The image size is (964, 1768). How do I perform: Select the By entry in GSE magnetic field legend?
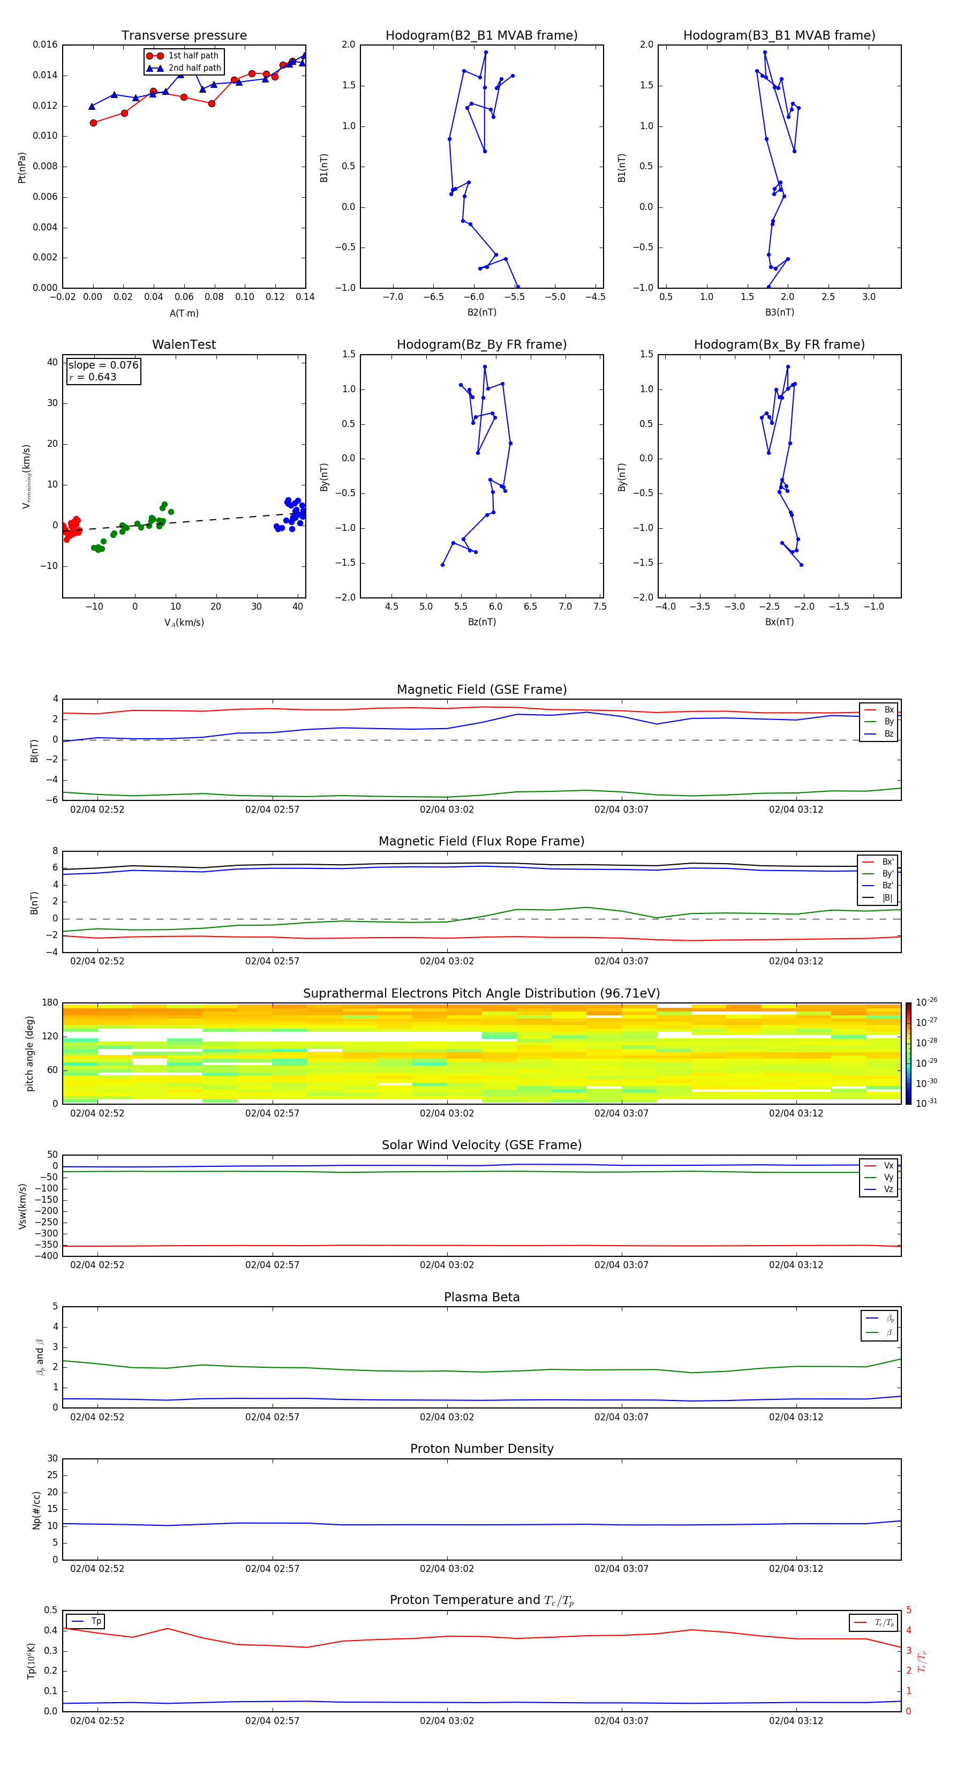pos(879,721)
